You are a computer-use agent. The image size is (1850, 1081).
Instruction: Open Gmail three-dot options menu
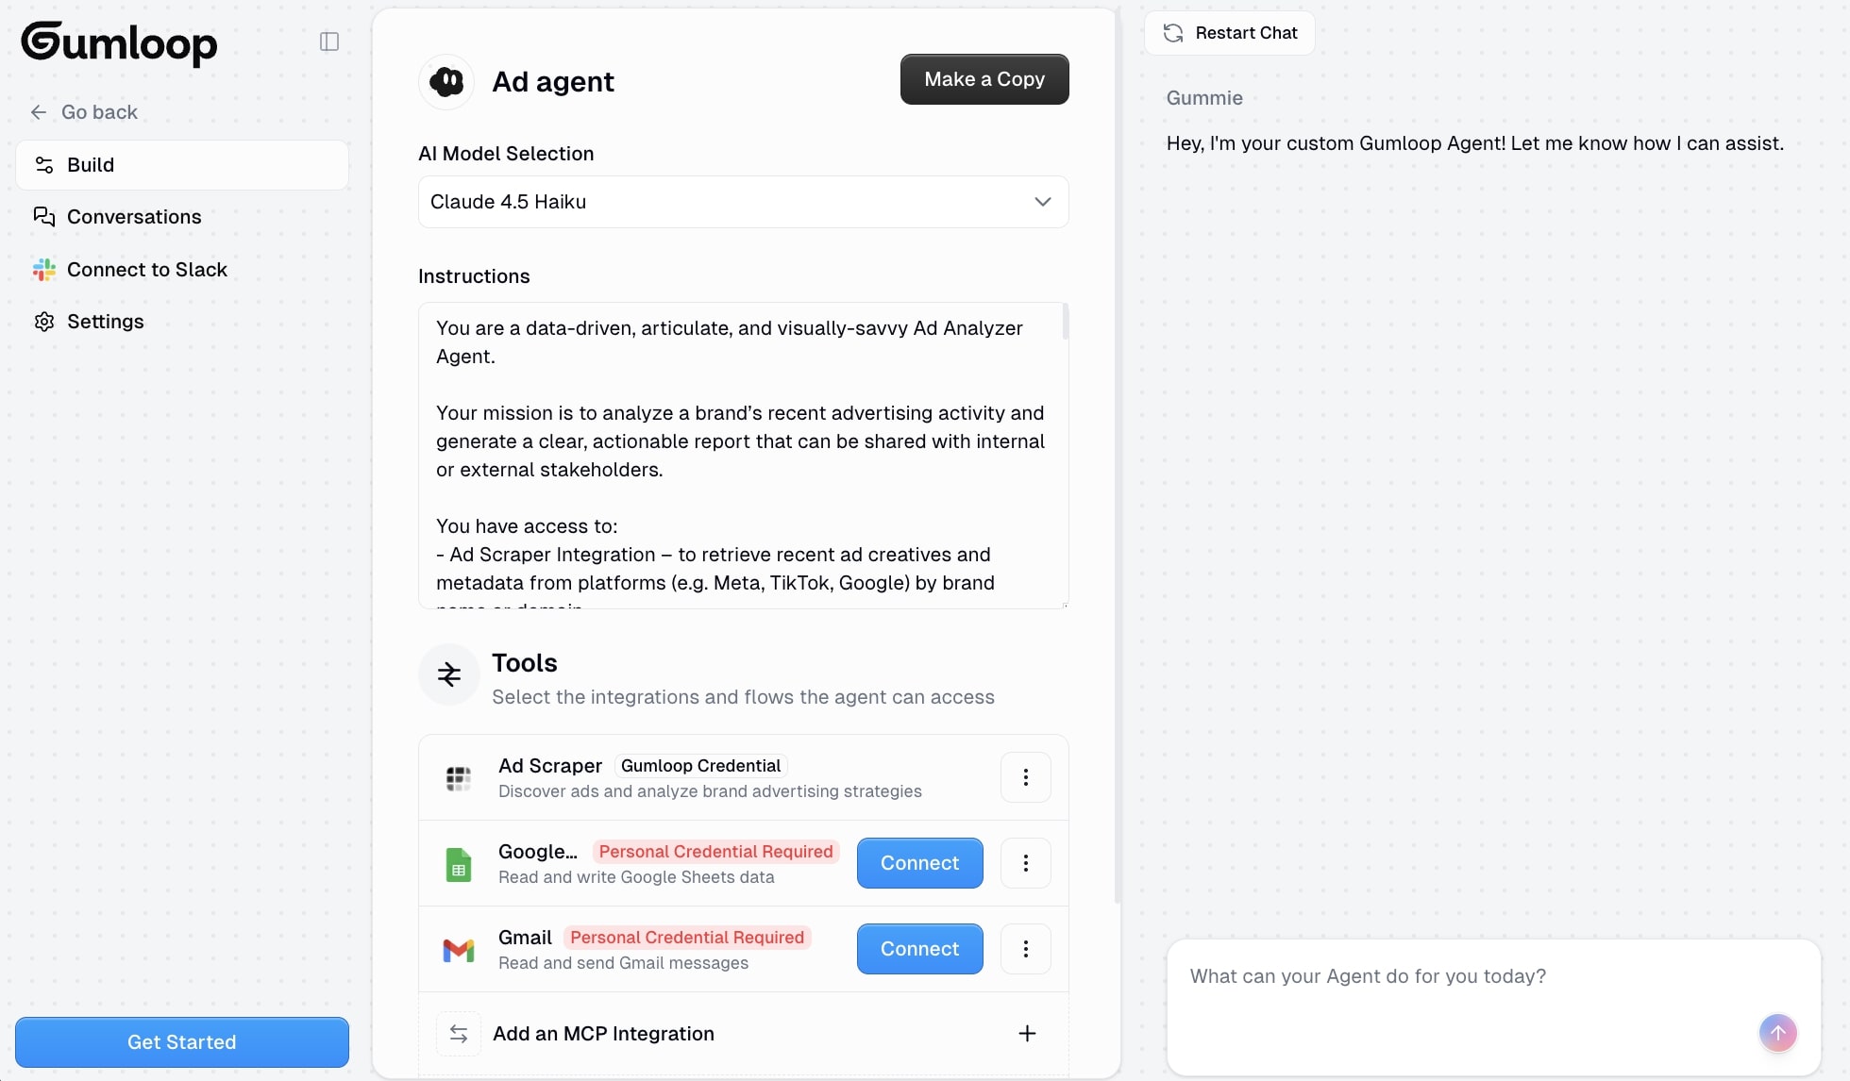point(1025,949)
